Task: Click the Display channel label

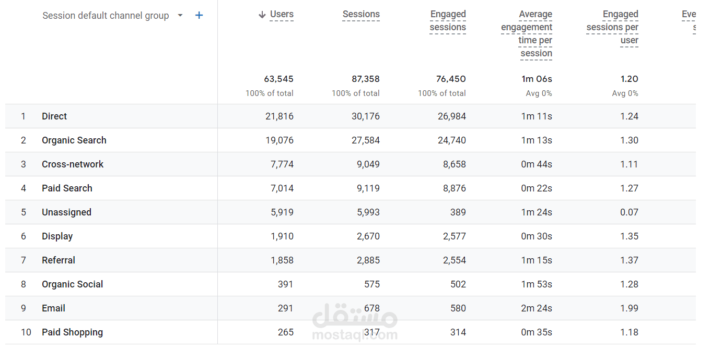Action: pos(57,236)
